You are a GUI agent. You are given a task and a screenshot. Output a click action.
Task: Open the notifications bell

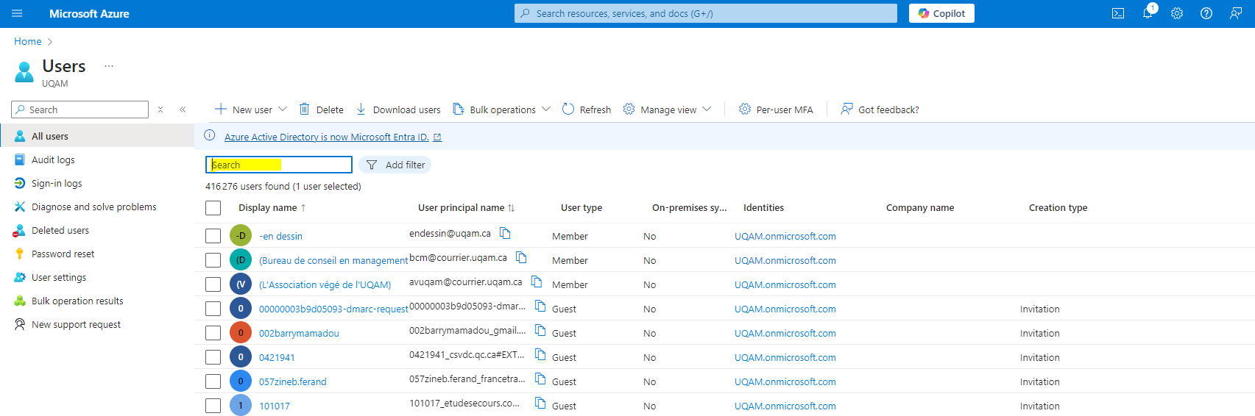pos(1147,13)
